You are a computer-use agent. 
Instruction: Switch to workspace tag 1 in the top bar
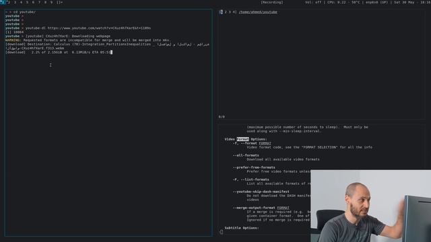[3, 2]
